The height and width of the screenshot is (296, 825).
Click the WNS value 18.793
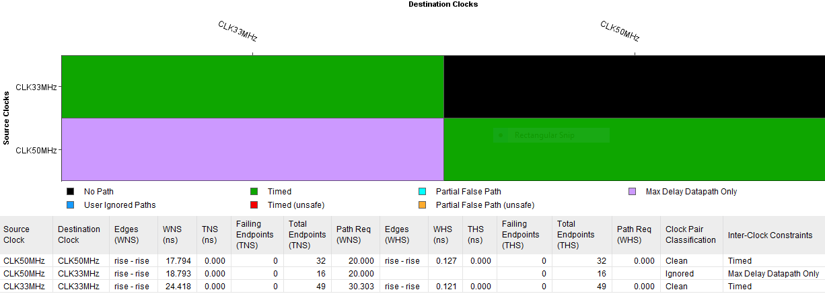click(x=177, y=274)
